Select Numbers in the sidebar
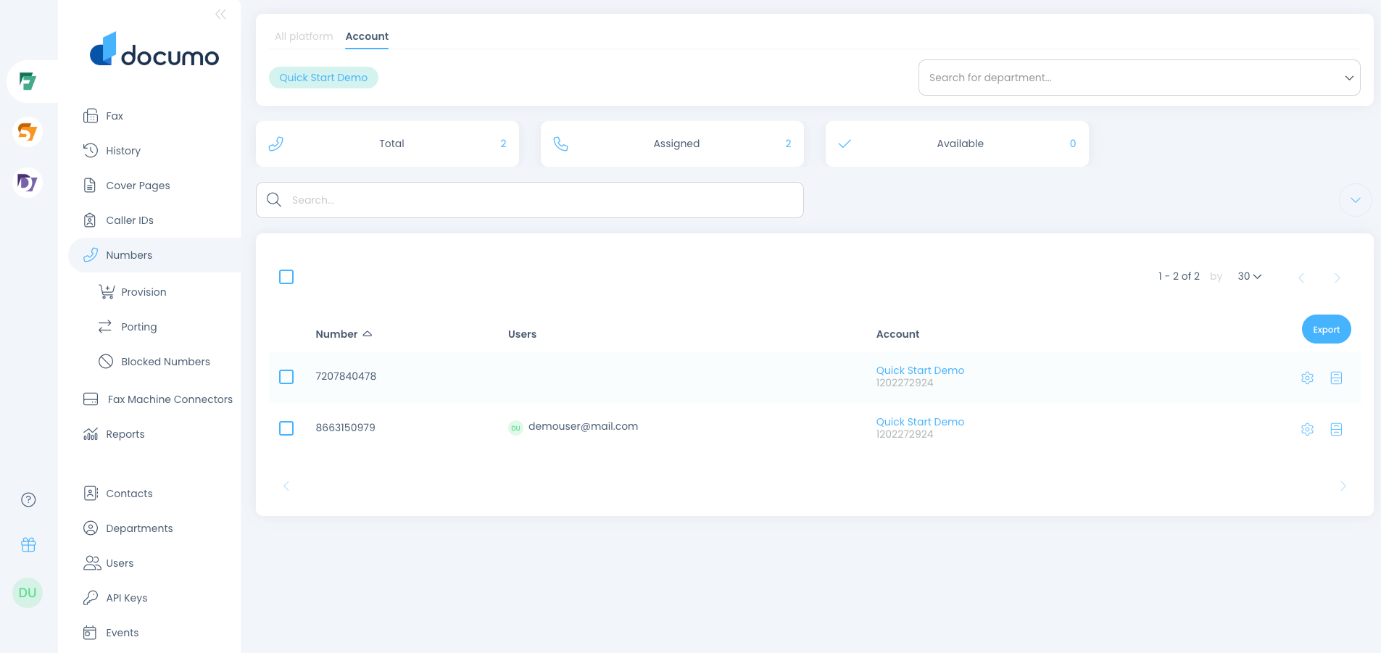Image resolution: width=1381 pixels, height=653 pixels. pyautogui.click(x=154, y=255)
